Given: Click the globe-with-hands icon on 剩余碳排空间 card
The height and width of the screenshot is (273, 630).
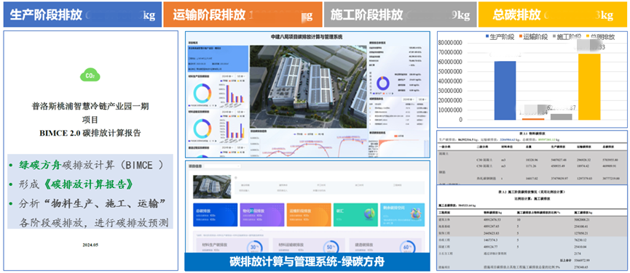Looking at the screenshot, I should tap(416, 213).
